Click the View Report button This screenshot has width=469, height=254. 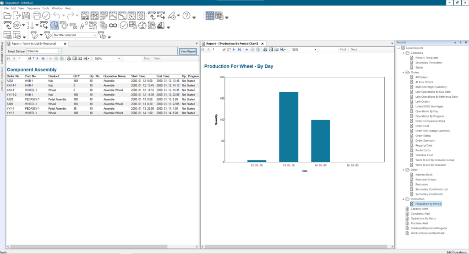coord(188,52)
